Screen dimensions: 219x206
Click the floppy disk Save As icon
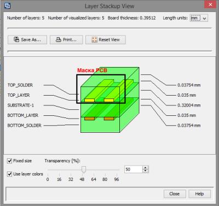coord(16,39)
